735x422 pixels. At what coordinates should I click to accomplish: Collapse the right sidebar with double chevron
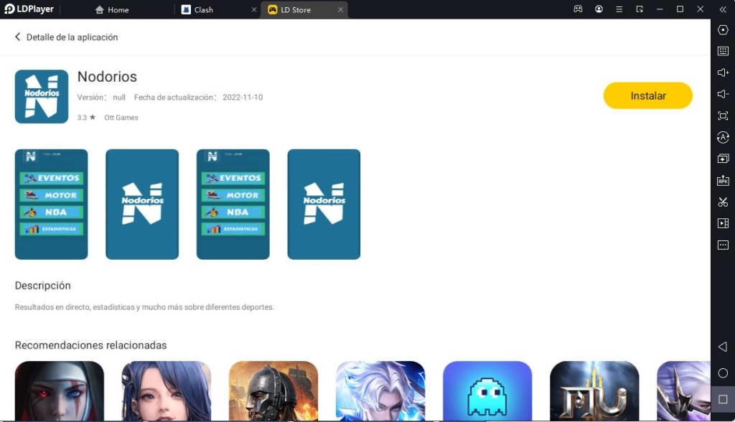[x=723, y=9]
